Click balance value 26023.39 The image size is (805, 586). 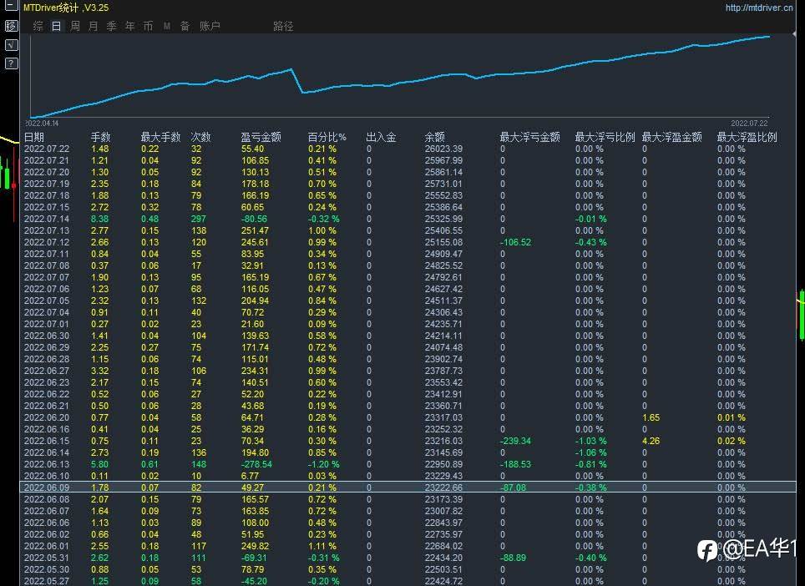click(x=443, y=149)
